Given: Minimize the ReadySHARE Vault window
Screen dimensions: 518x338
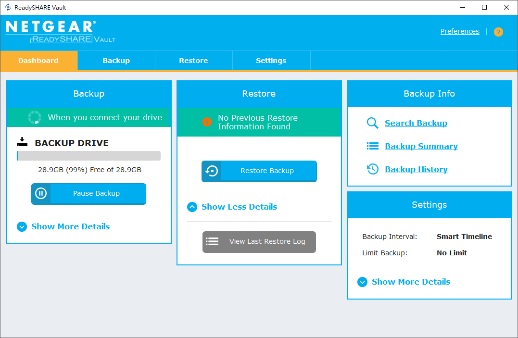Looking at the screenshot, I should point(463,7).
